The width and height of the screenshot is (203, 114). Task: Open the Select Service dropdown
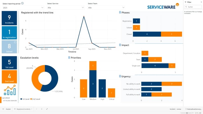tap(66, 8)
